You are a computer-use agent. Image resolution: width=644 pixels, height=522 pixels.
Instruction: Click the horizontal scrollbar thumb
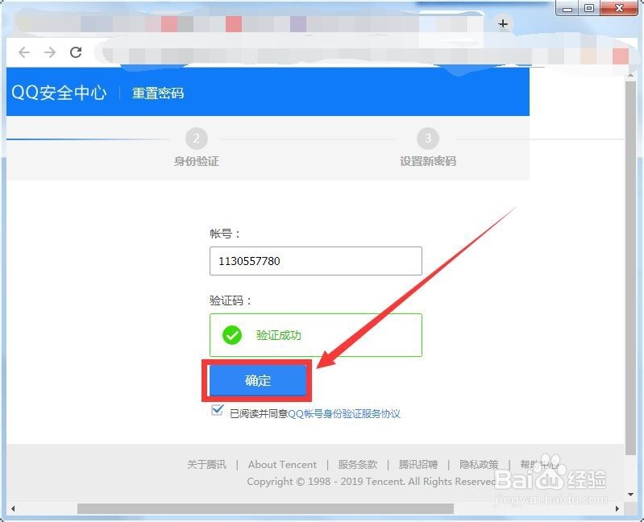(265, 509)
